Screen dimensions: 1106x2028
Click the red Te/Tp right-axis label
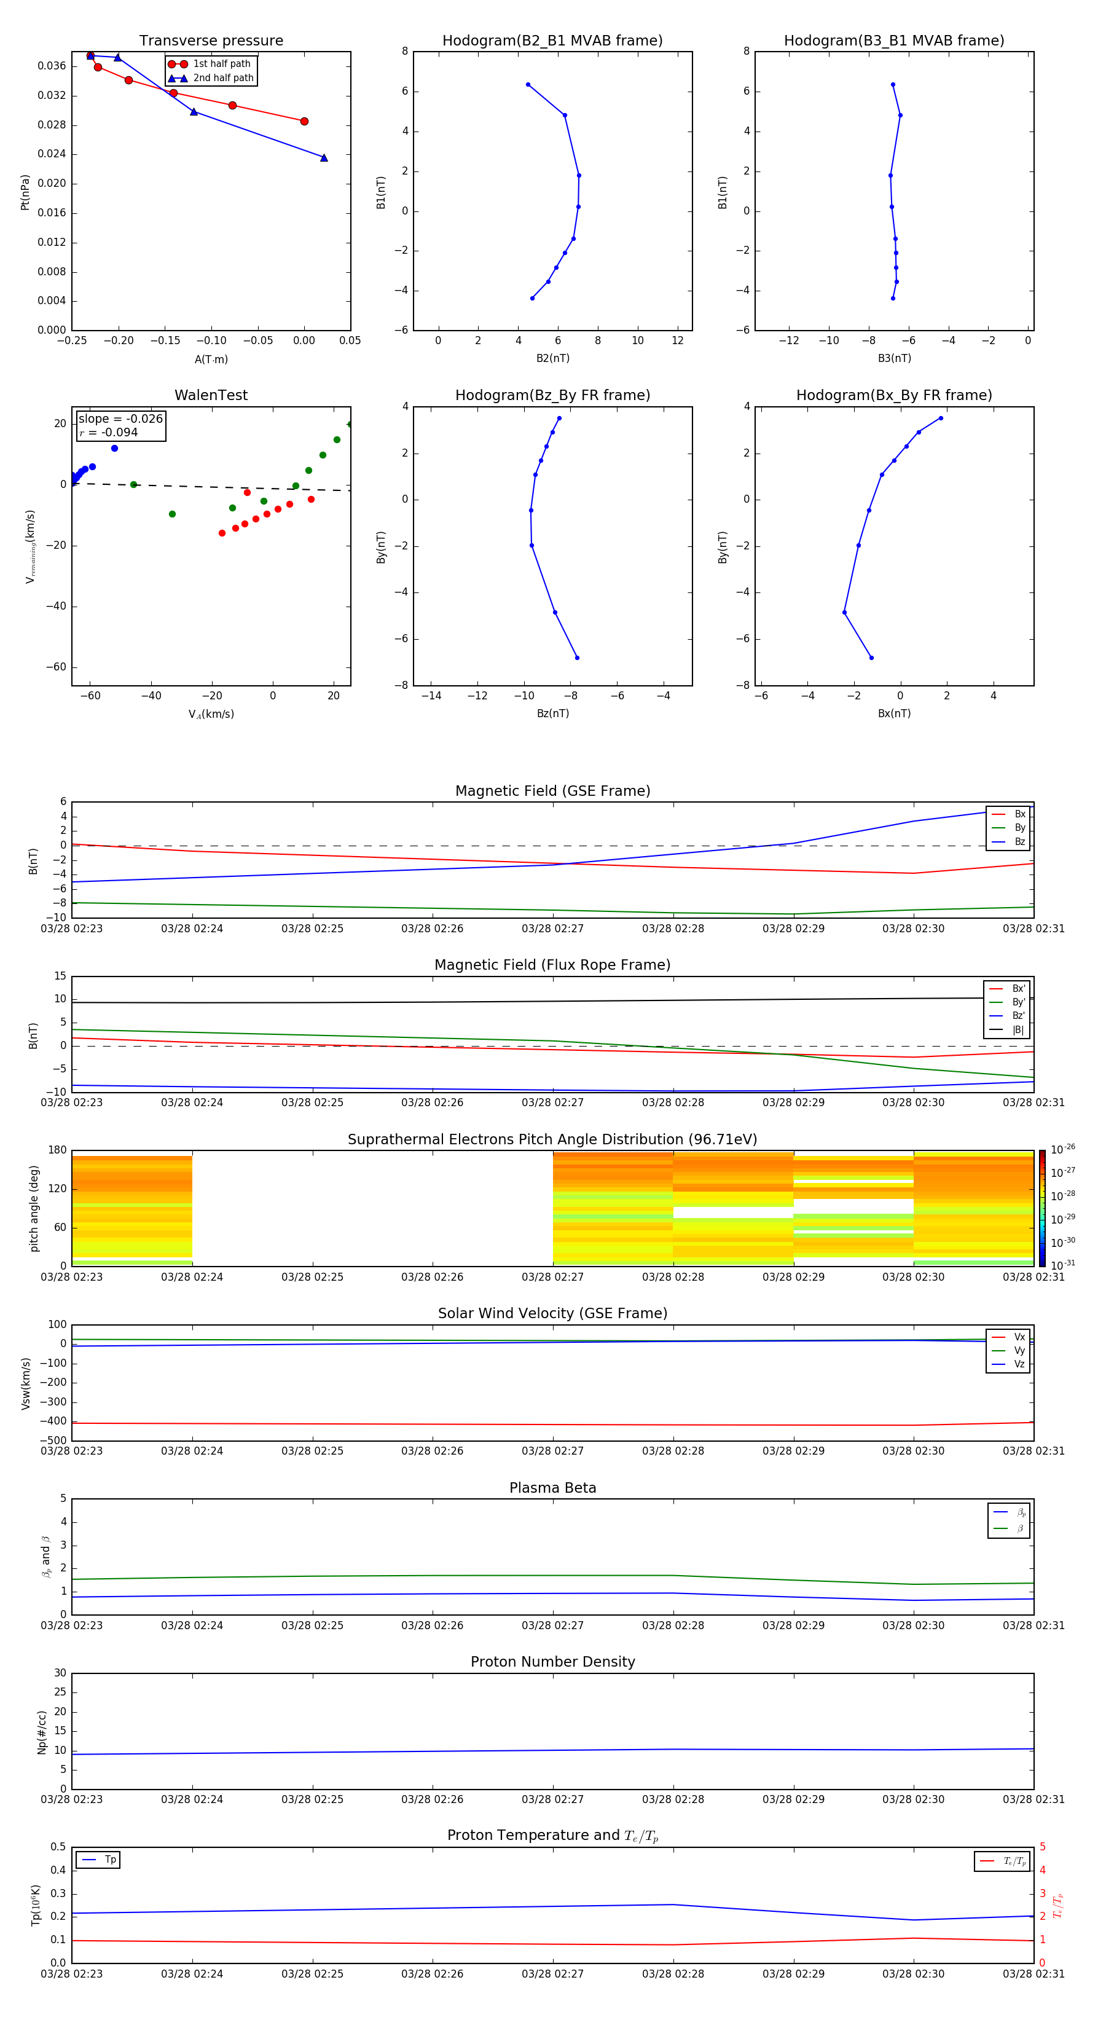(x=1058, y=1906)
